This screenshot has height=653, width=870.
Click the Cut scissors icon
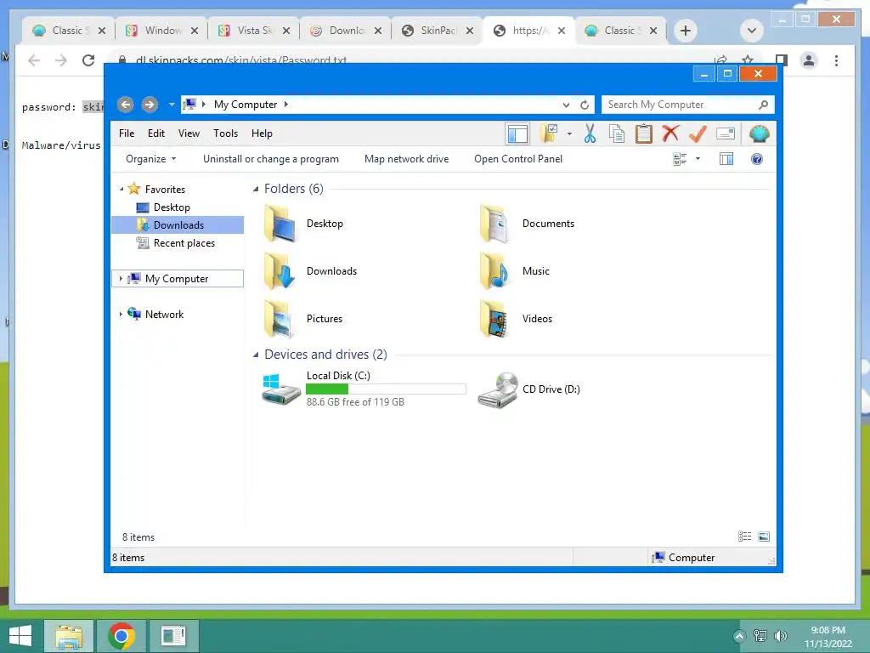coord(590,133)
